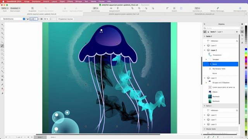248x139 pixels.
Task: Open the Informationsfenster info icon
Action: (240, 8)
